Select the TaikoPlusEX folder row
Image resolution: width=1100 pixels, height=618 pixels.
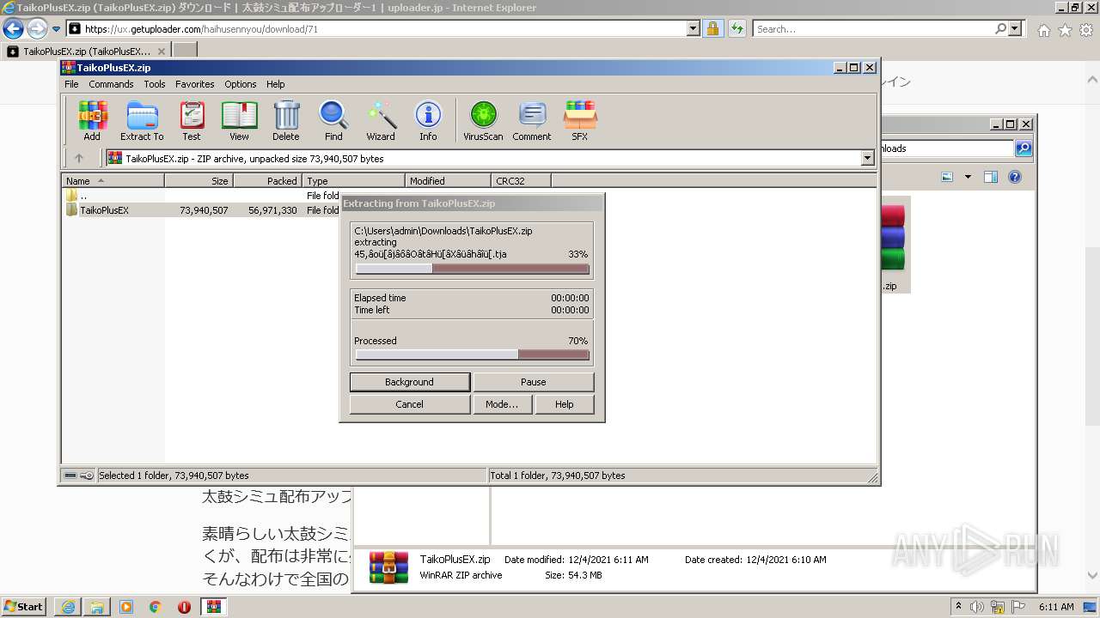[201, 210]
